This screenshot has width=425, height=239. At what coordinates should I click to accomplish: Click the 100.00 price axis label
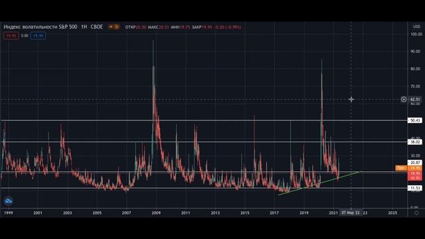416,35
